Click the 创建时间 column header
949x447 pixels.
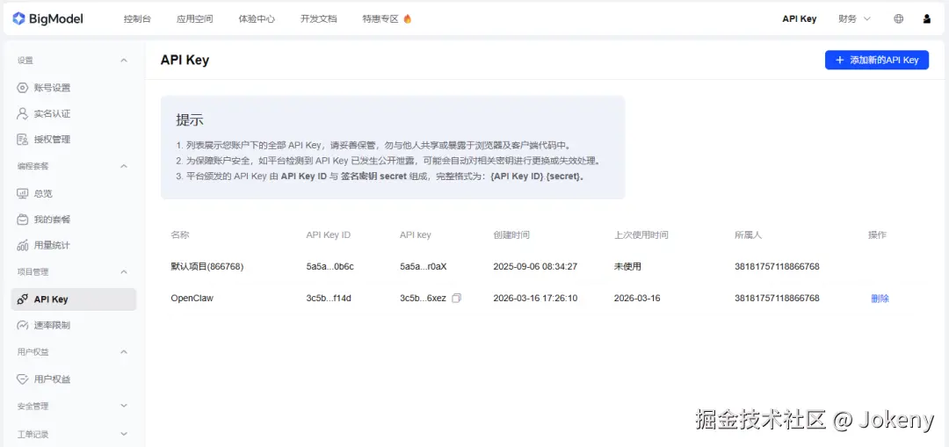click(511, 234)
